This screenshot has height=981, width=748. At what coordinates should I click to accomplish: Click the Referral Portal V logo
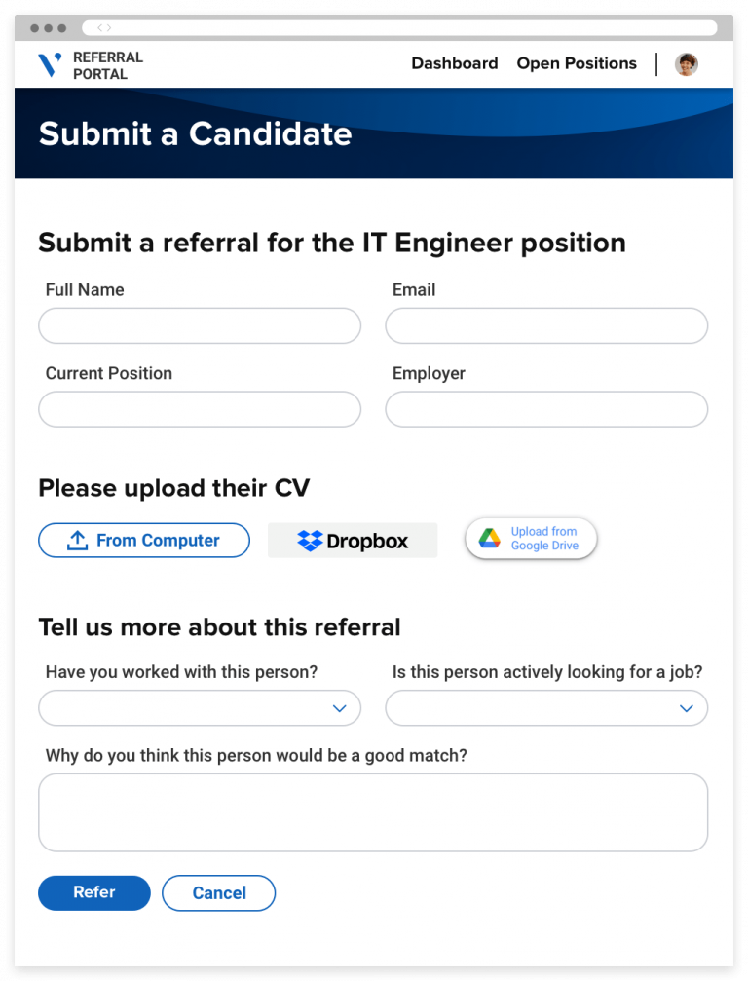[x=51, y=64]
